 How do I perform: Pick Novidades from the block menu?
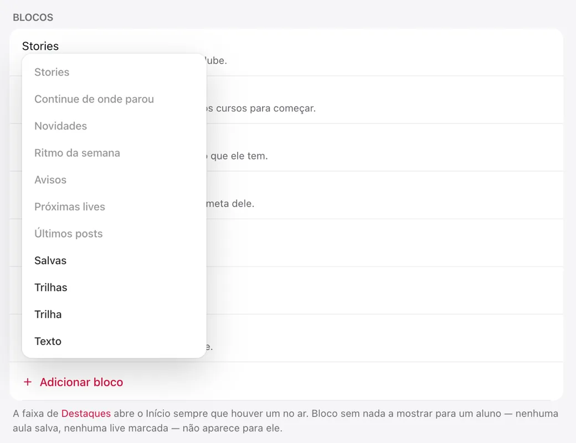click(114, 126)
